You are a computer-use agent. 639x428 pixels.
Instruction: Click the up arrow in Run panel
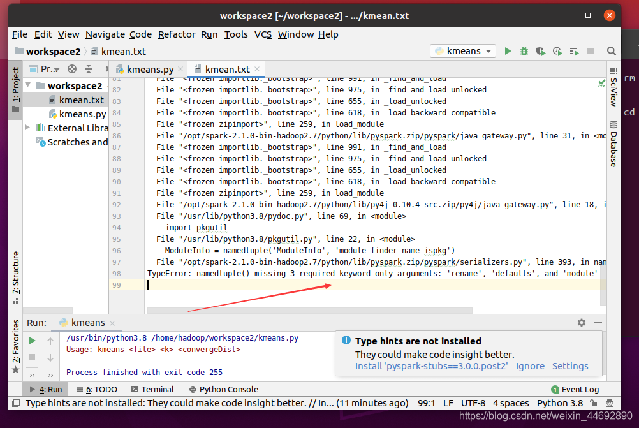[50, 341]
